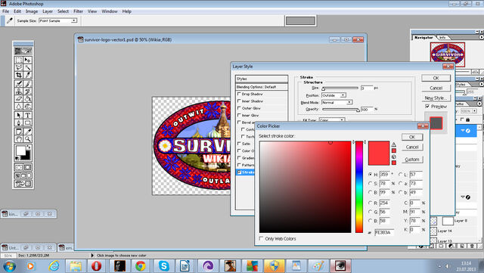Click OK in the Layer Style dialog
Viewport: 484px width, 273px height.
tap(436, 78)
